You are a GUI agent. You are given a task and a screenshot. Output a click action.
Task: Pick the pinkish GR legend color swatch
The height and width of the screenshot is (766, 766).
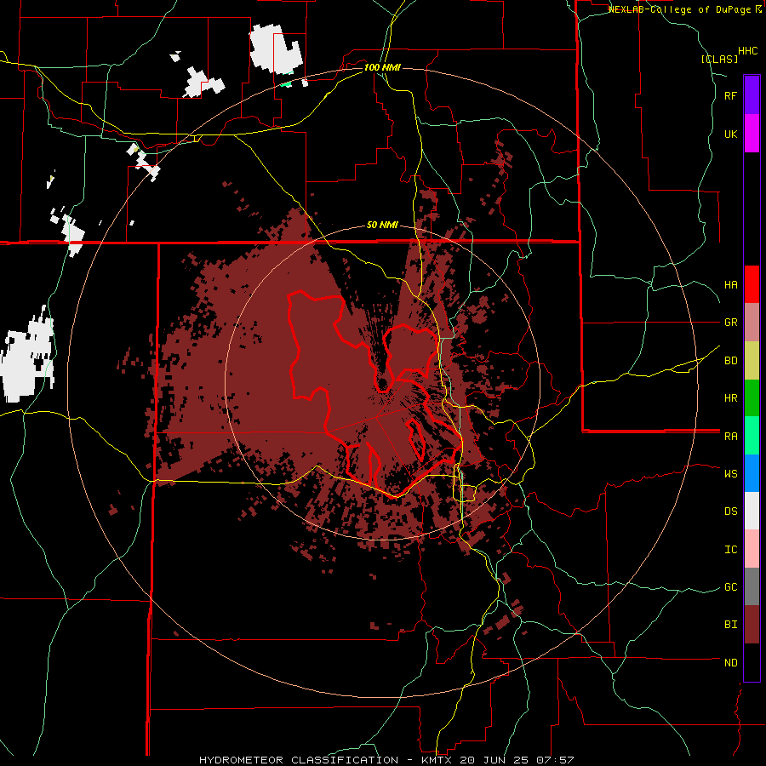point(752,323)
